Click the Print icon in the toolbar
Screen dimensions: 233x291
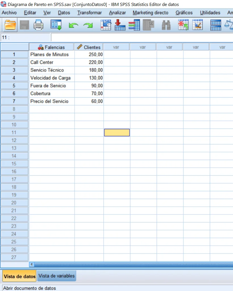[x=38, y=25]
